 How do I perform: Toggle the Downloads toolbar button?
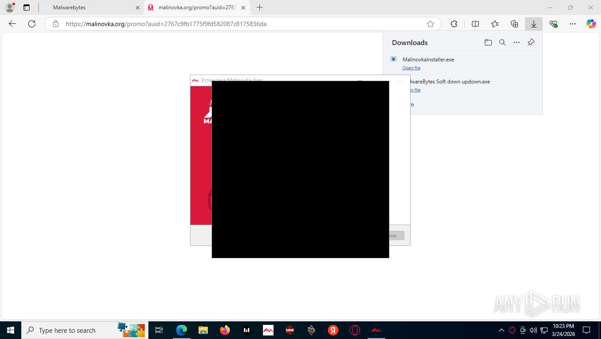click(534, 24)
